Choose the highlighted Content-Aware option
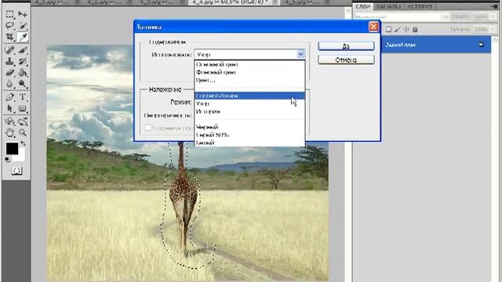Screen dimensions: 502x282 (249, 96)
